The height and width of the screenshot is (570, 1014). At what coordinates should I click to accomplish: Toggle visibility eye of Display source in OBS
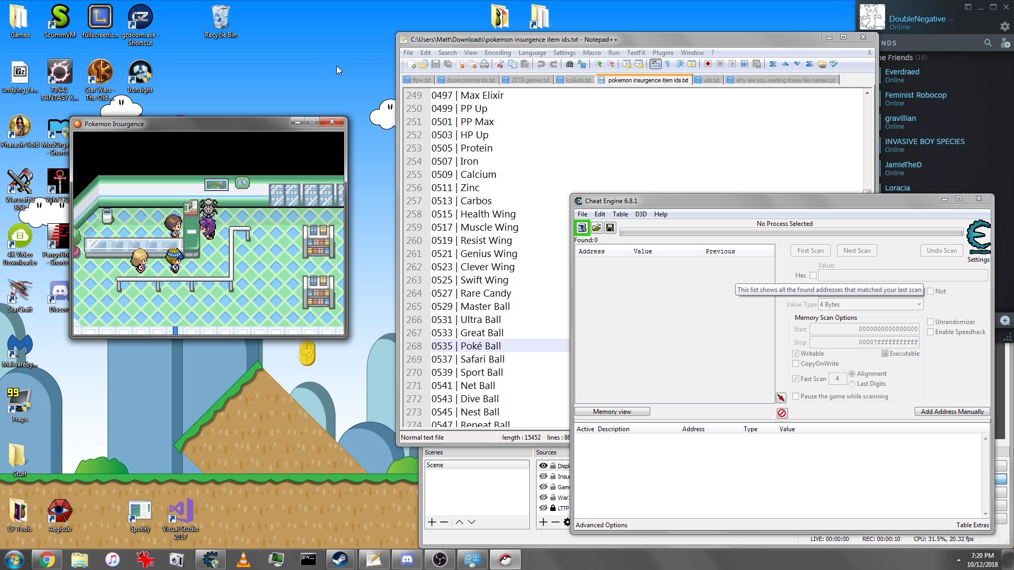click(543, 465)
